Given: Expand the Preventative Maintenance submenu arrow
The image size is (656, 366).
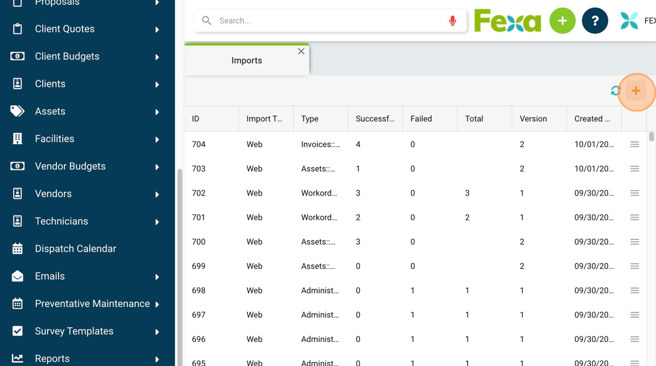Looking at the screenshot, I should (157, 304).
